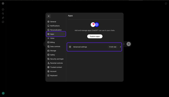This screenshot has height=97, width=169.
Task: Open Voice settings waveform icon
Action: 48,38
